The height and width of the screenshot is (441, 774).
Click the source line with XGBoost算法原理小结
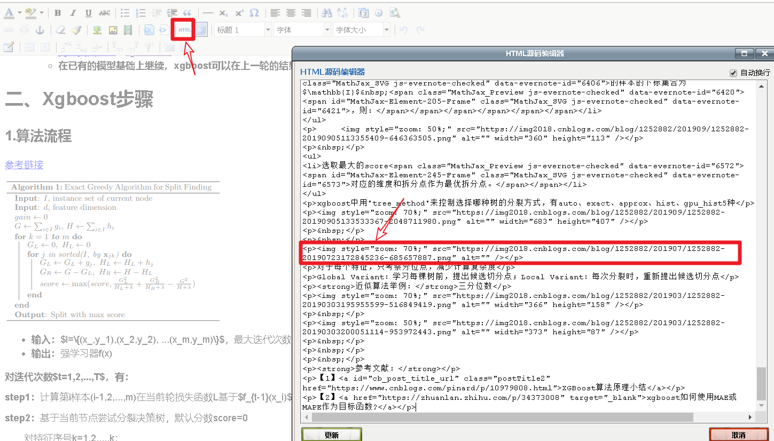[494, 383]
